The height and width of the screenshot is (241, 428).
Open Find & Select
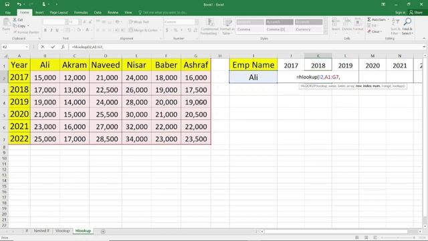click(x=407, y=26)
